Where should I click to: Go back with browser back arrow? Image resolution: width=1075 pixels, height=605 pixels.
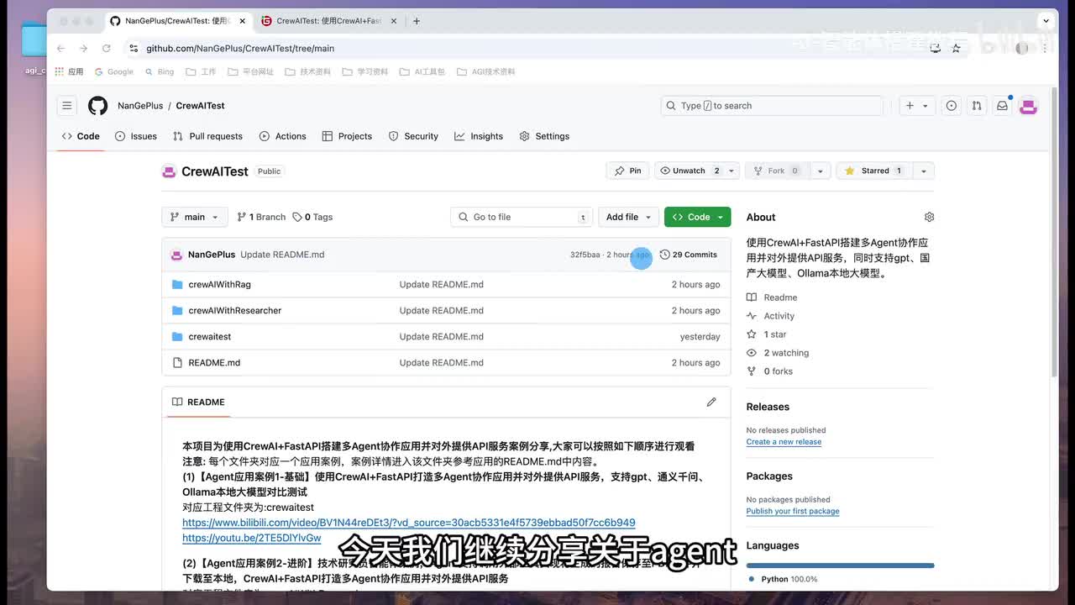coord(60,49)
